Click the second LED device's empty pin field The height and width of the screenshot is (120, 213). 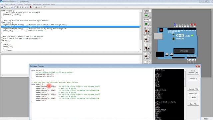click(x=145, y=36)
